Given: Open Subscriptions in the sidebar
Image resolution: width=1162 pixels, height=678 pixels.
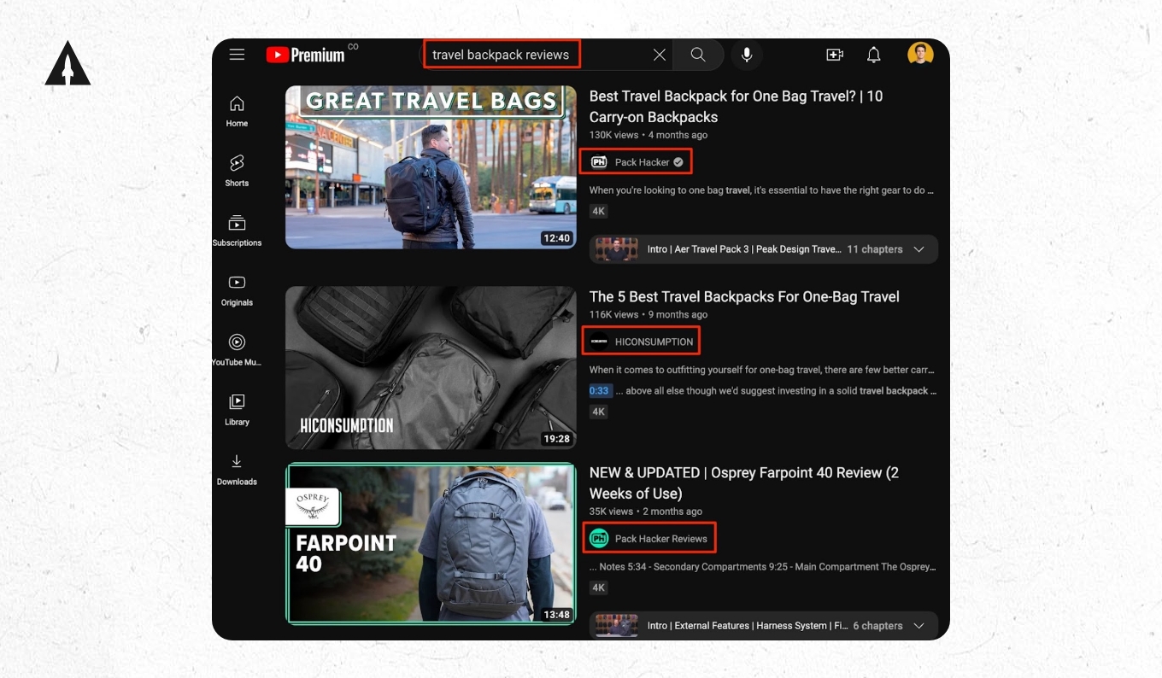Looking at the screenshot, I should tap(237, 231).
